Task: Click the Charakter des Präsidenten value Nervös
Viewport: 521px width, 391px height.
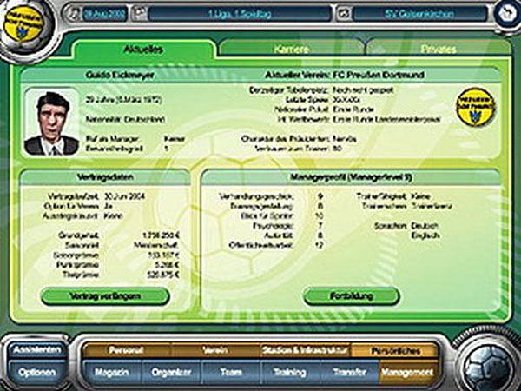Action: [x=345, y=139]
